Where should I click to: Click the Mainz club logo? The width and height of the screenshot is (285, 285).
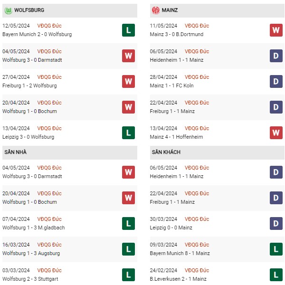[x=156, y=10]
